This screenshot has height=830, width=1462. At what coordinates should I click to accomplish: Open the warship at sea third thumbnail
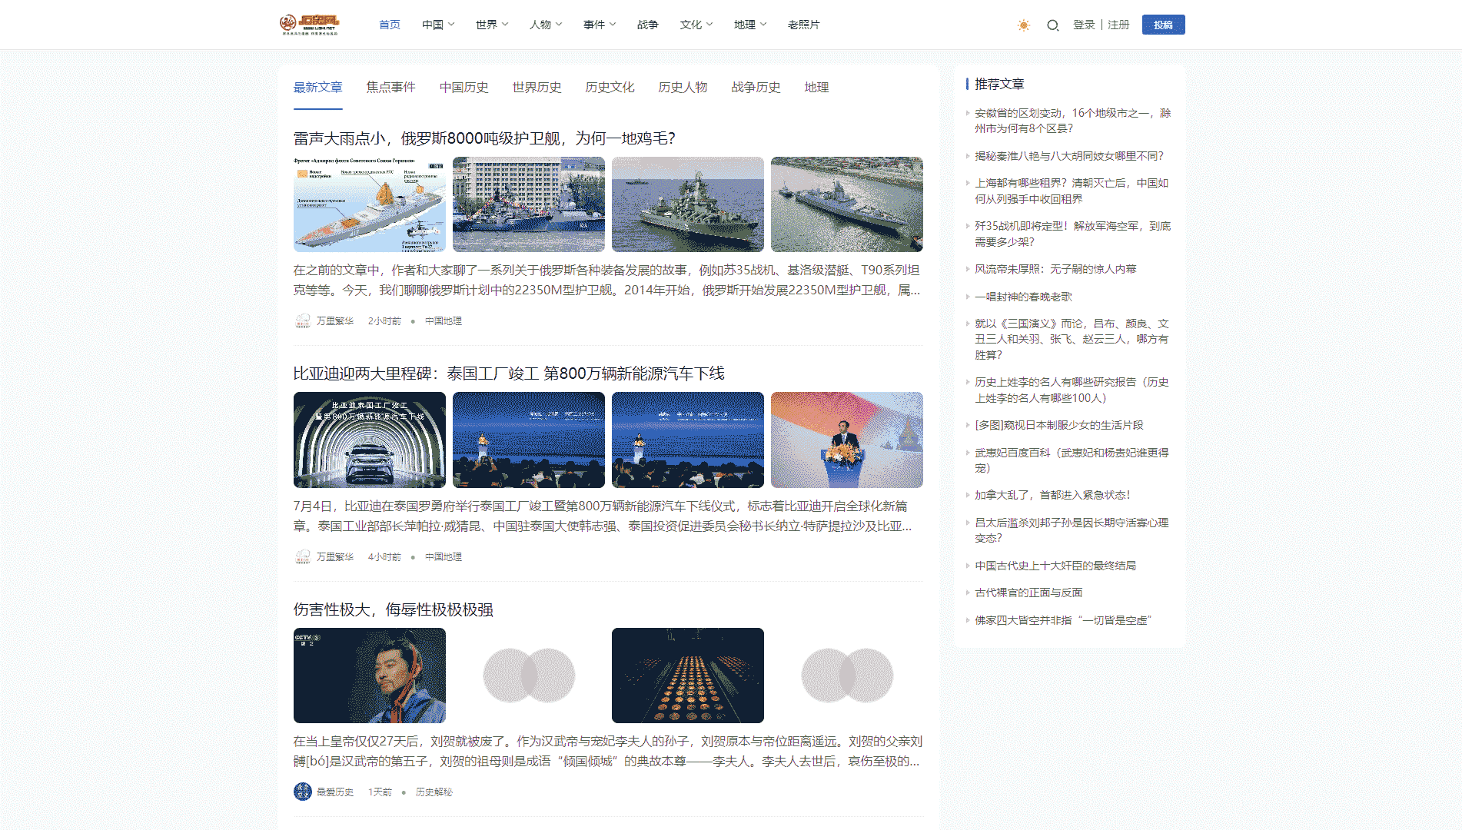point(688,204)
